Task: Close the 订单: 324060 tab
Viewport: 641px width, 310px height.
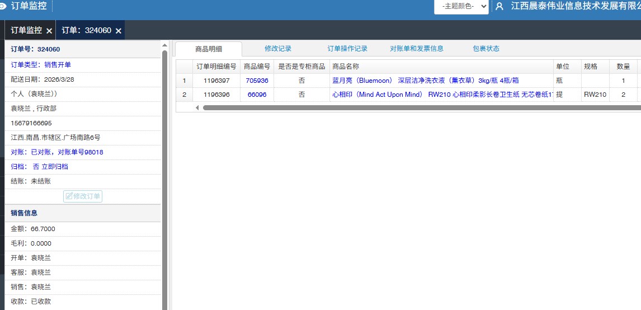Action: (x=118, y=31)
